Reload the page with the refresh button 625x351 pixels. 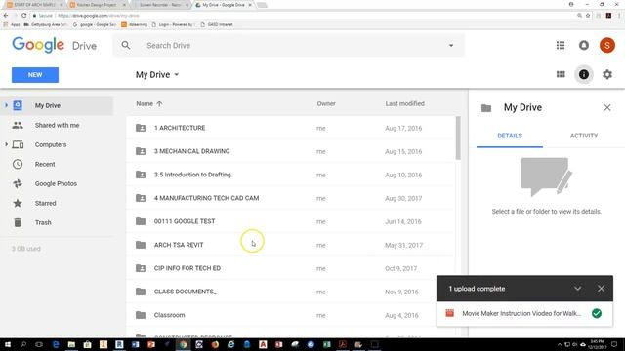click(23, 16)
